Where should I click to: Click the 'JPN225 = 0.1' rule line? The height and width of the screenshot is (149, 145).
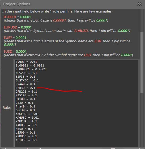(26, 92)
